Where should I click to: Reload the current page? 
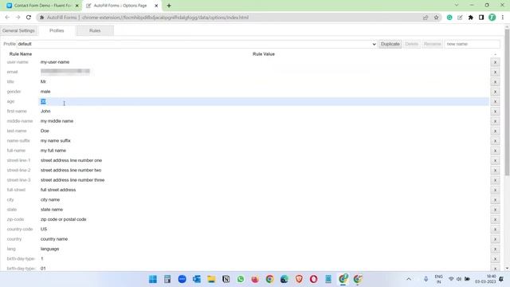29,18
